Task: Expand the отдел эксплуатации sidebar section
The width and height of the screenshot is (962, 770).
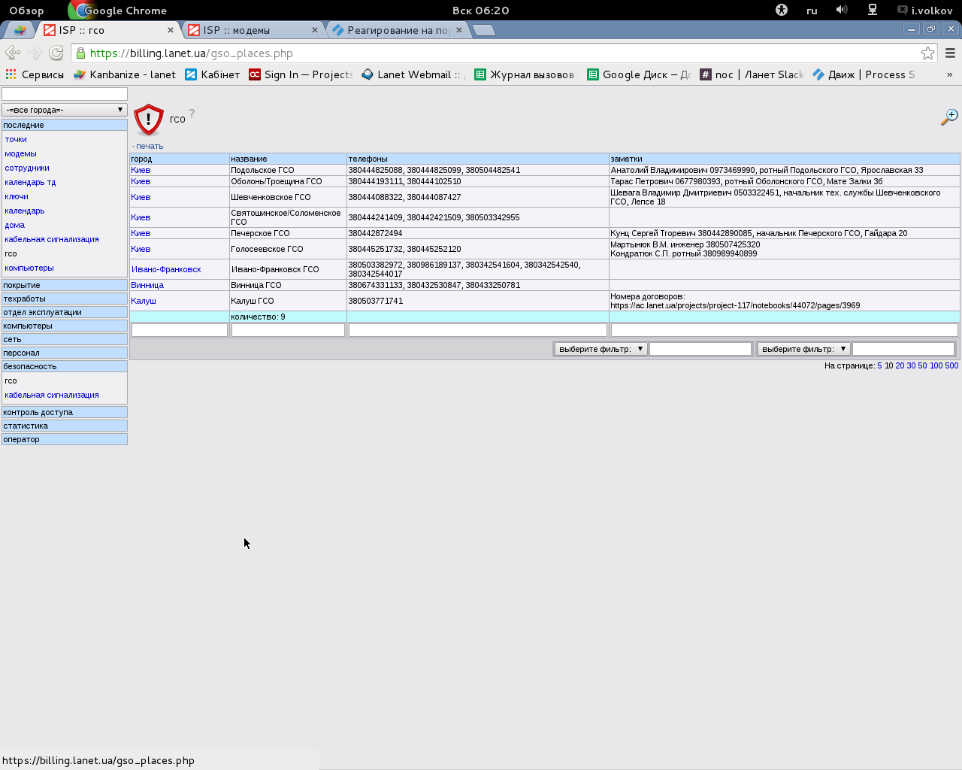Action: (x=65, y=312)
